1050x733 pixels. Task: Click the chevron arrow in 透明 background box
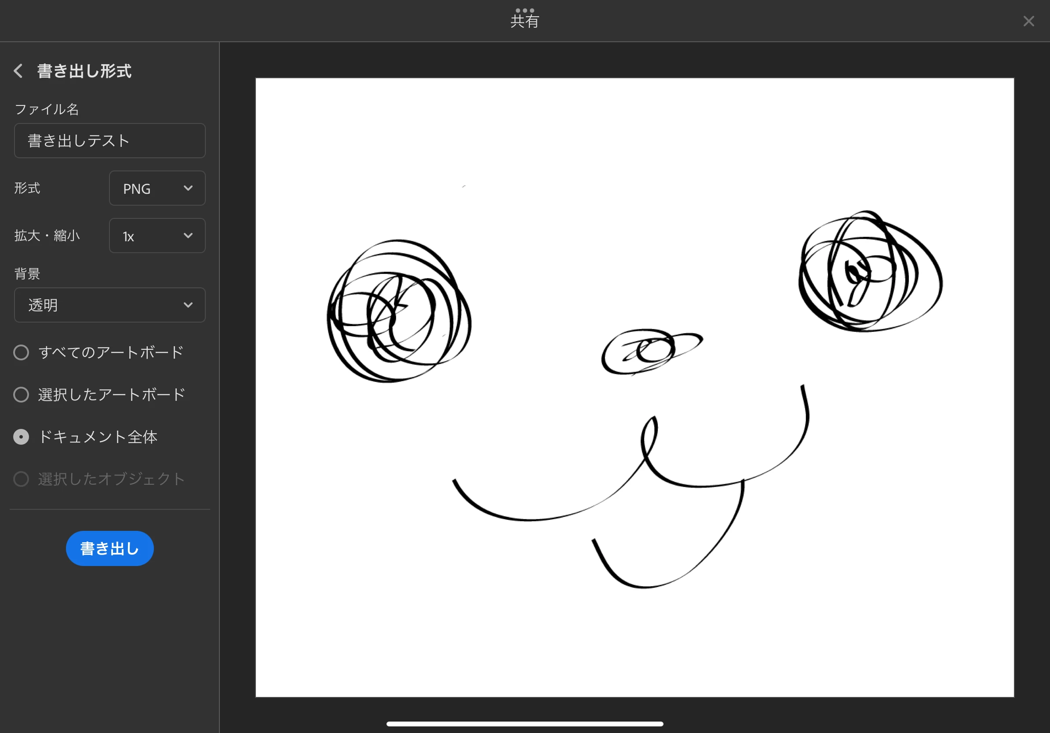point(188,305)
